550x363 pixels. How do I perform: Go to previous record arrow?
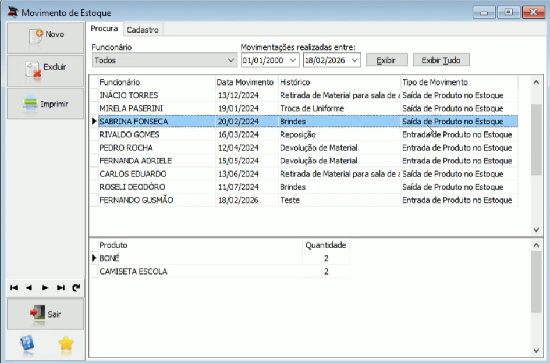(29, 288)
